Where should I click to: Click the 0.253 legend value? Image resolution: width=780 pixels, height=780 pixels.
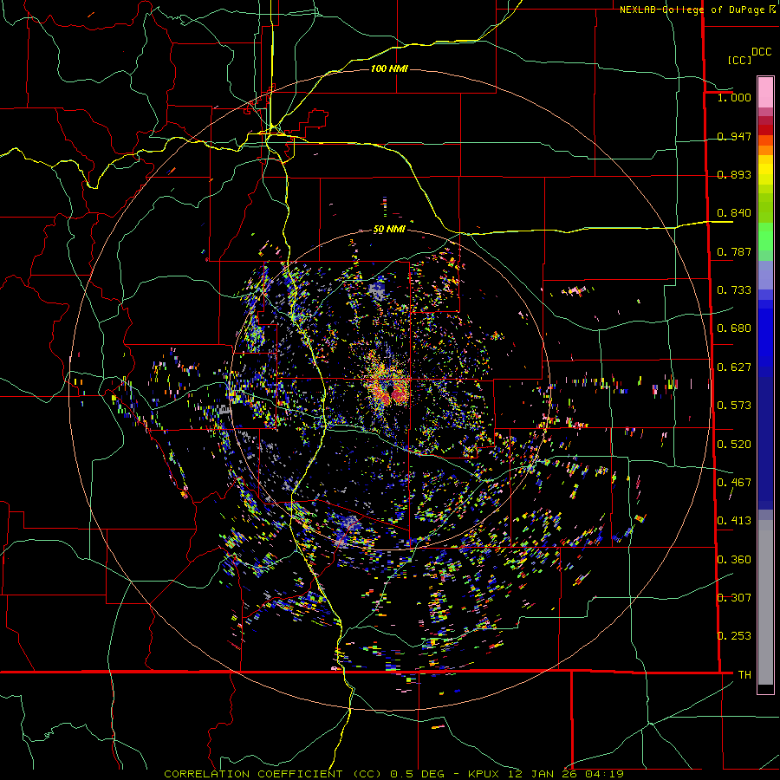(734, 636)
